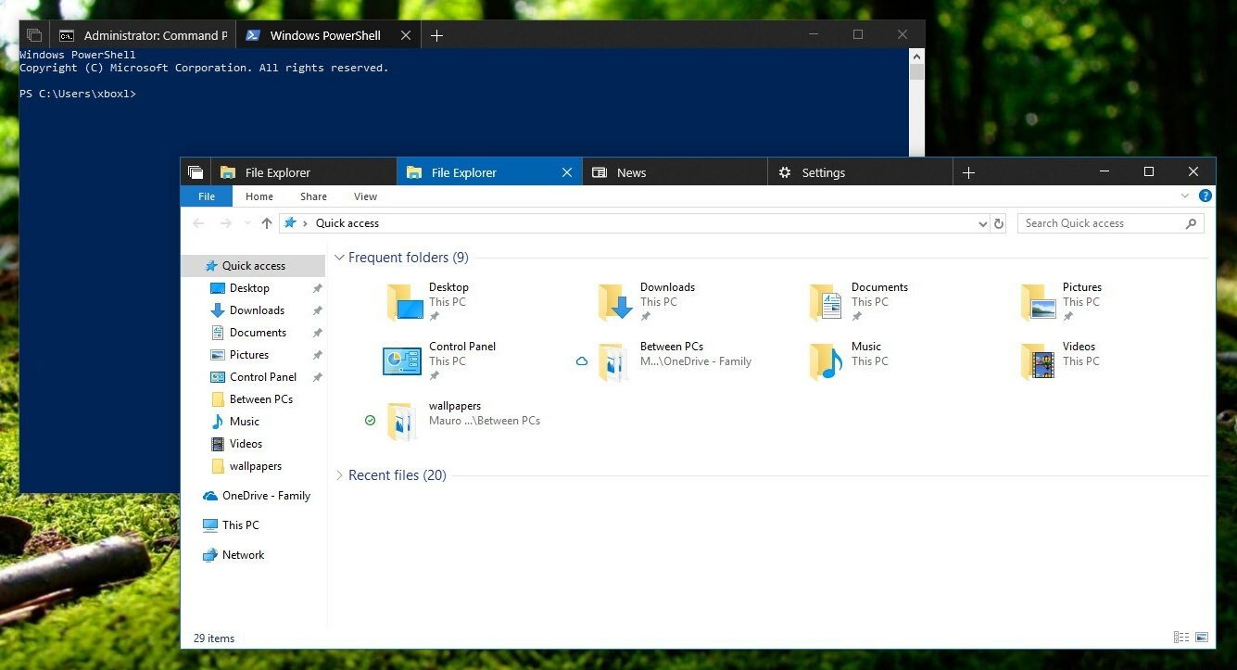This screenshot has height=670, width=1237.
Task: Open the address bar history dropdown
Action: pos(983,223)
